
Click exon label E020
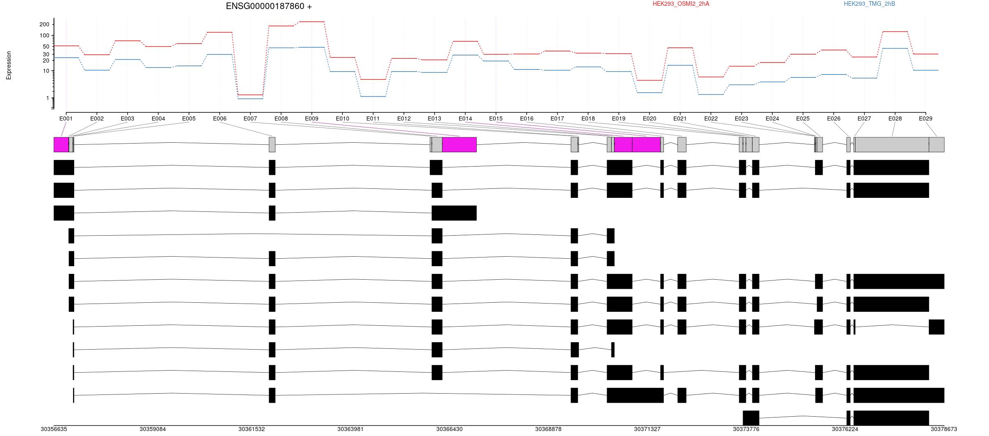649,118
